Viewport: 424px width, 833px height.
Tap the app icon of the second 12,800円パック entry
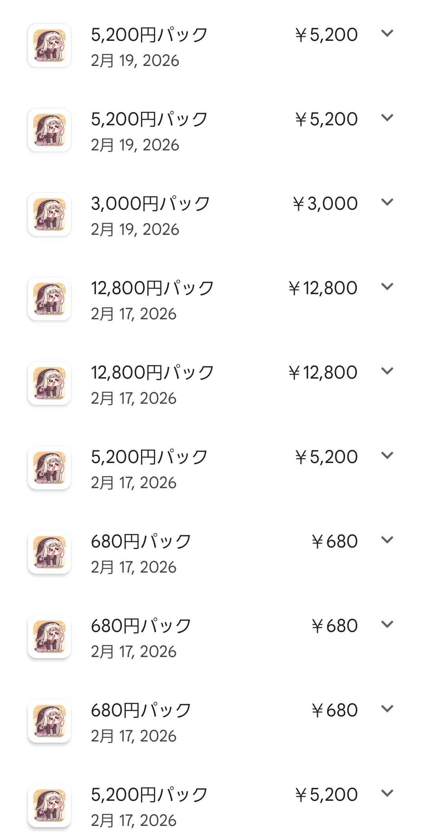50,383
